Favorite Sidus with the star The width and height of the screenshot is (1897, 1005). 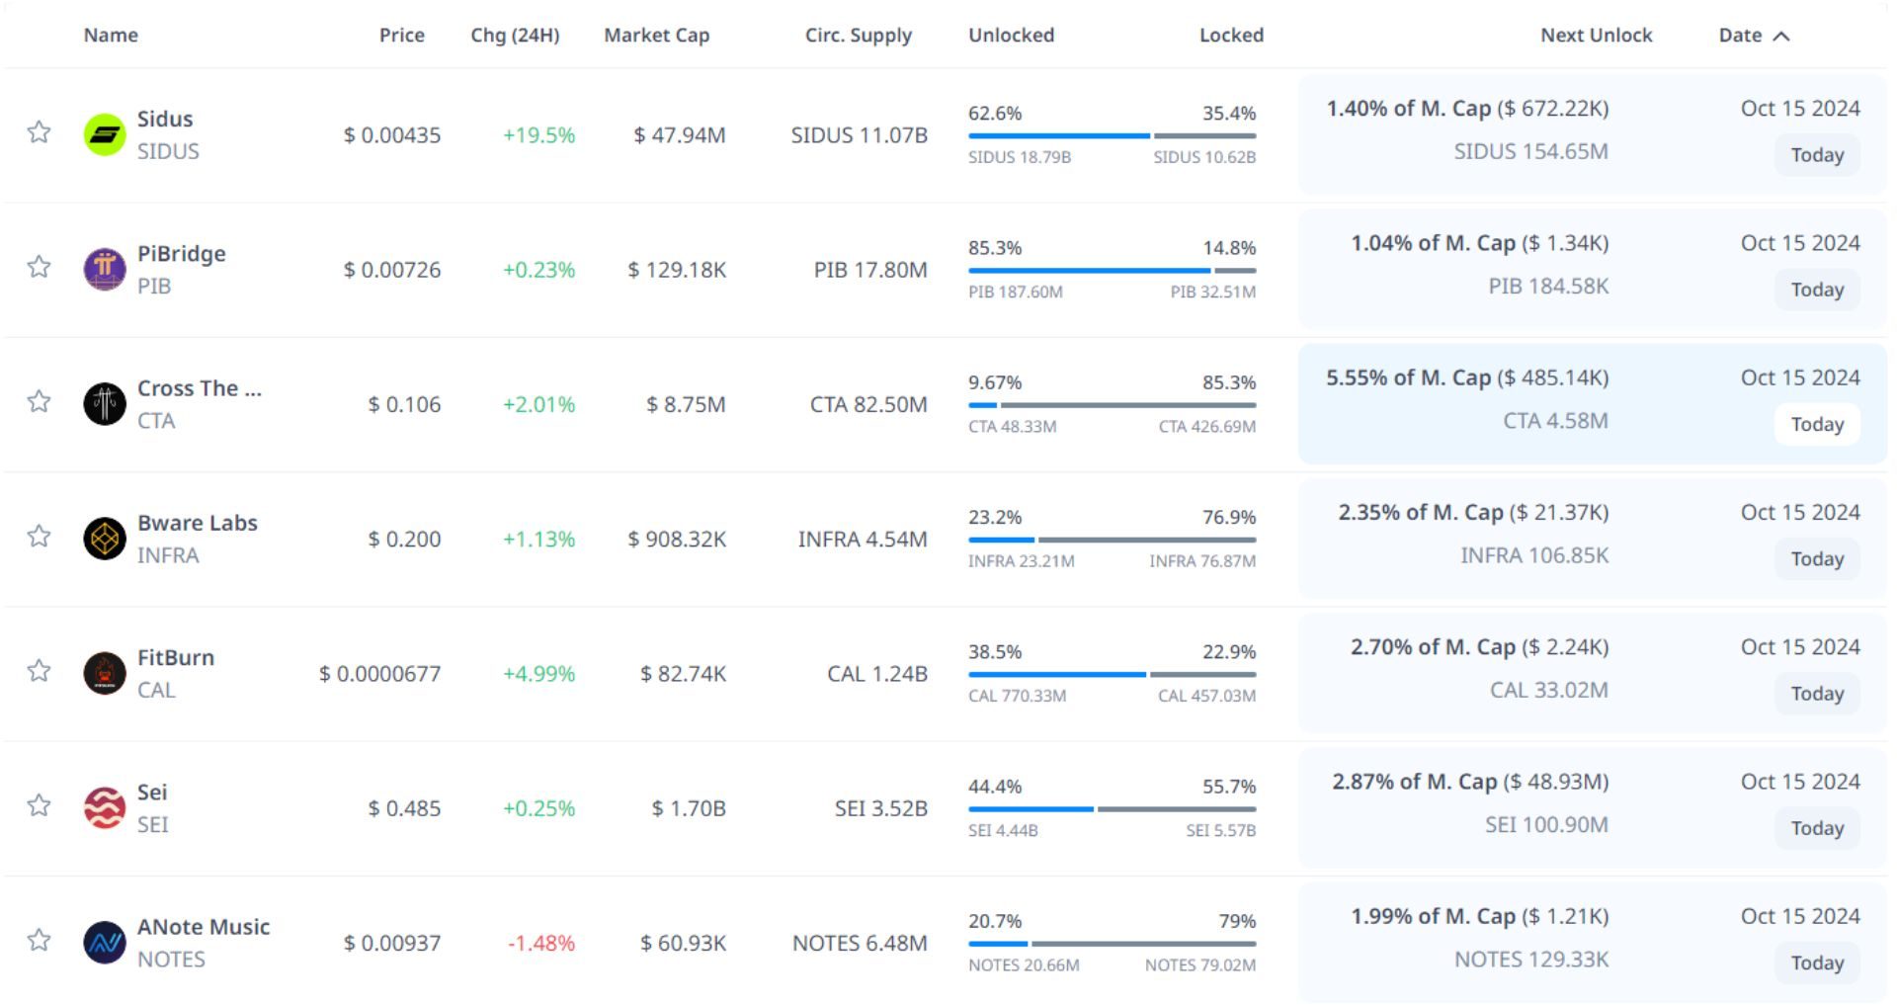pyautogui.click(x=39, y=132)
